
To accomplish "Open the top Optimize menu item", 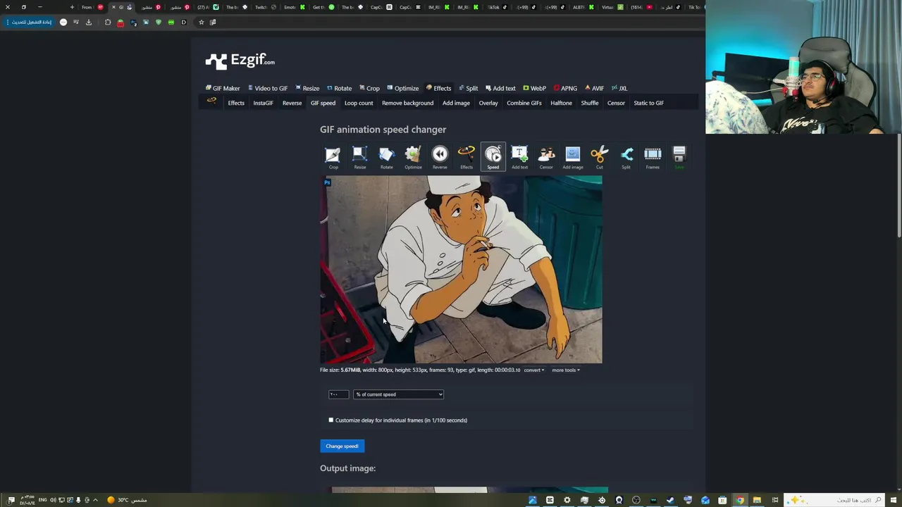I will (x=403, y=88).
